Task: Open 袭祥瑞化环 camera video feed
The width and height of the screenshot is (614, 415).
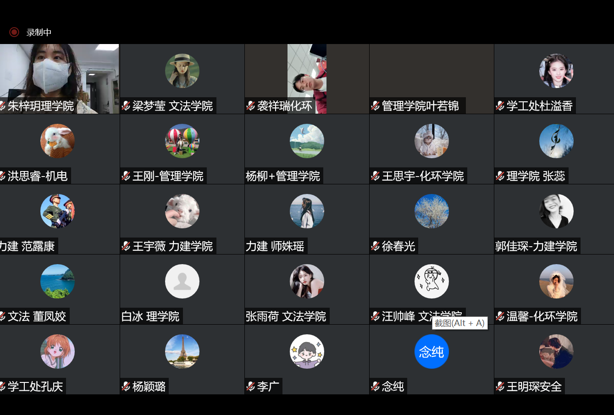Action: [307, 79]
